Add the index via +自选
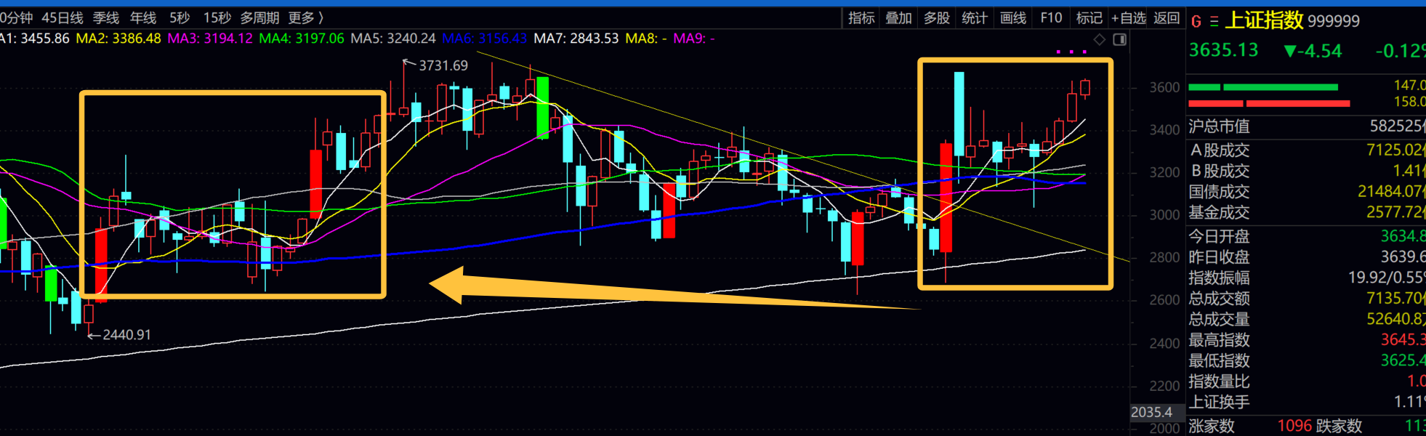 1128,17
